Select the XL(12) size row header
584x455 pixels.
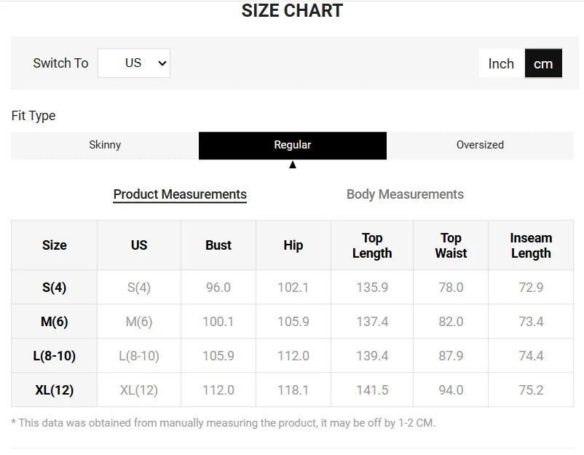[55, 390]
